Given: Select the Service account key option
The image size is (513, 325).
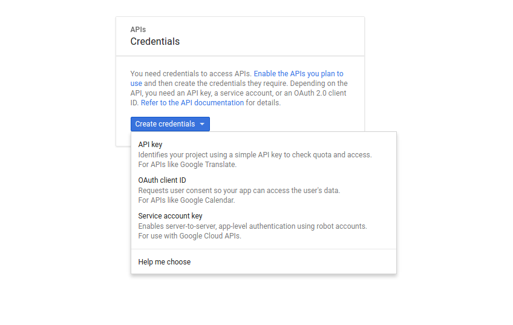Looking at the screenshot, I should click(x=170, y=216).
